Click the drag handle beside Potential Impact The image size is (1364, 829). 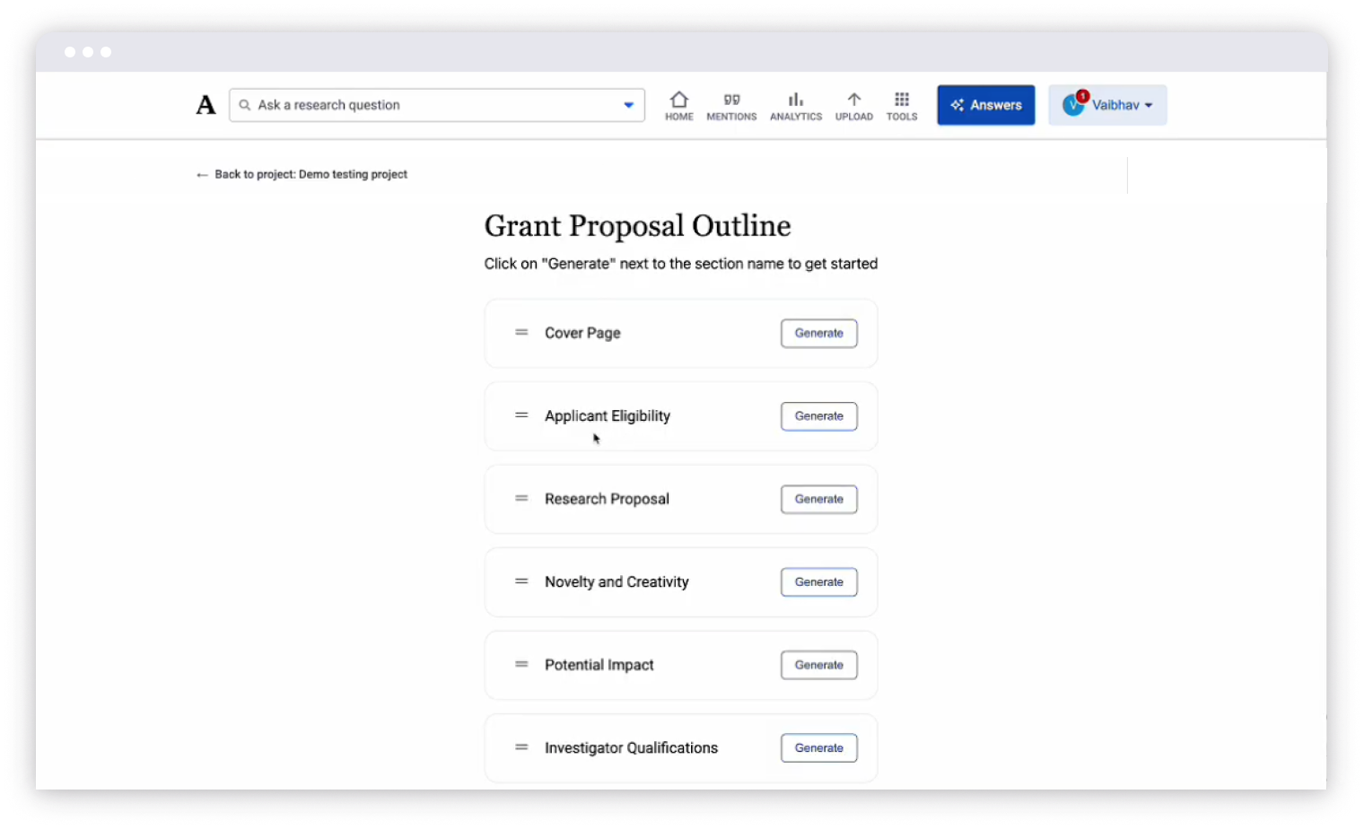[521, 664]
